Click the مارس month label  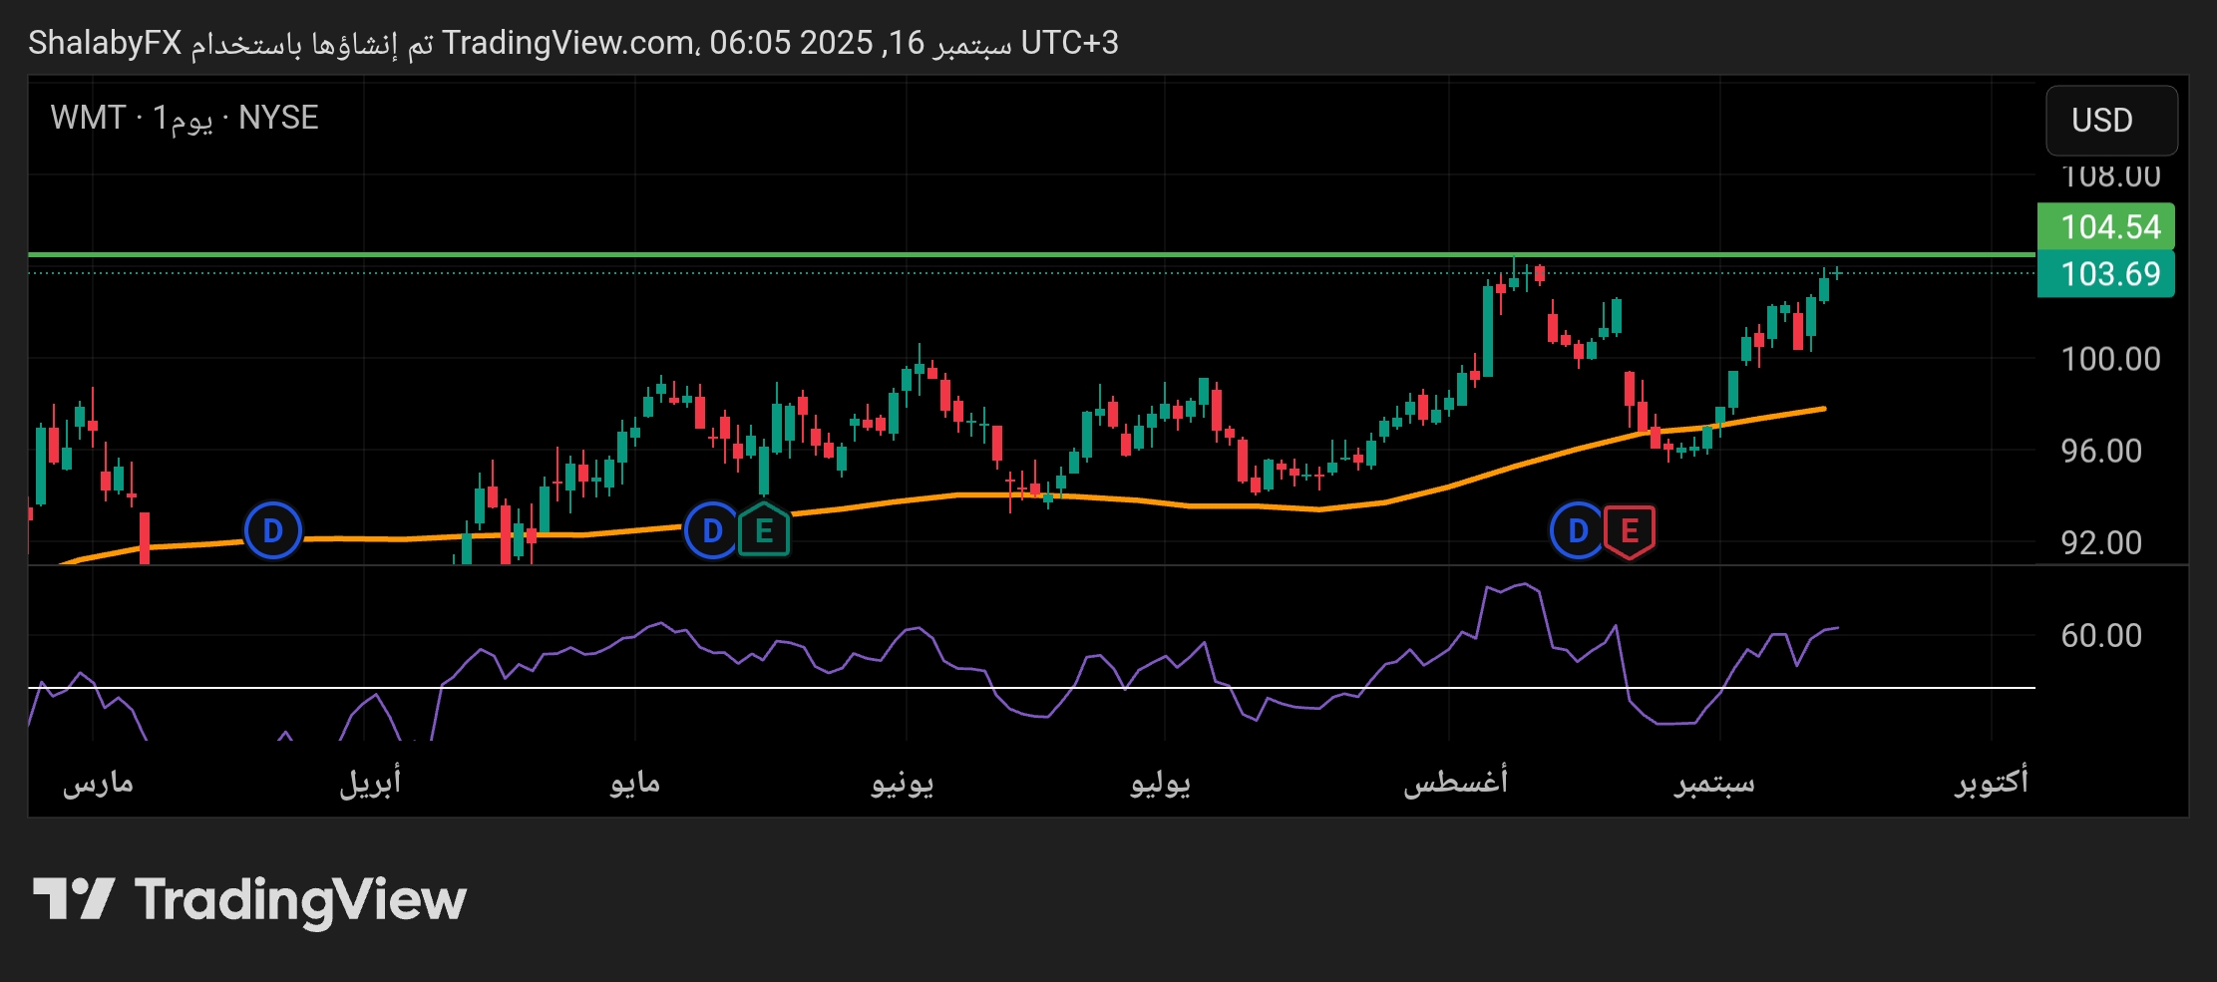point(98,783)
